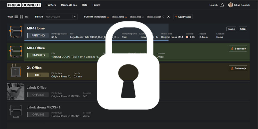Toggle sort by Printer type
Image resolution: width=258 pixels, height=129 pixels.
click(135, 17)
